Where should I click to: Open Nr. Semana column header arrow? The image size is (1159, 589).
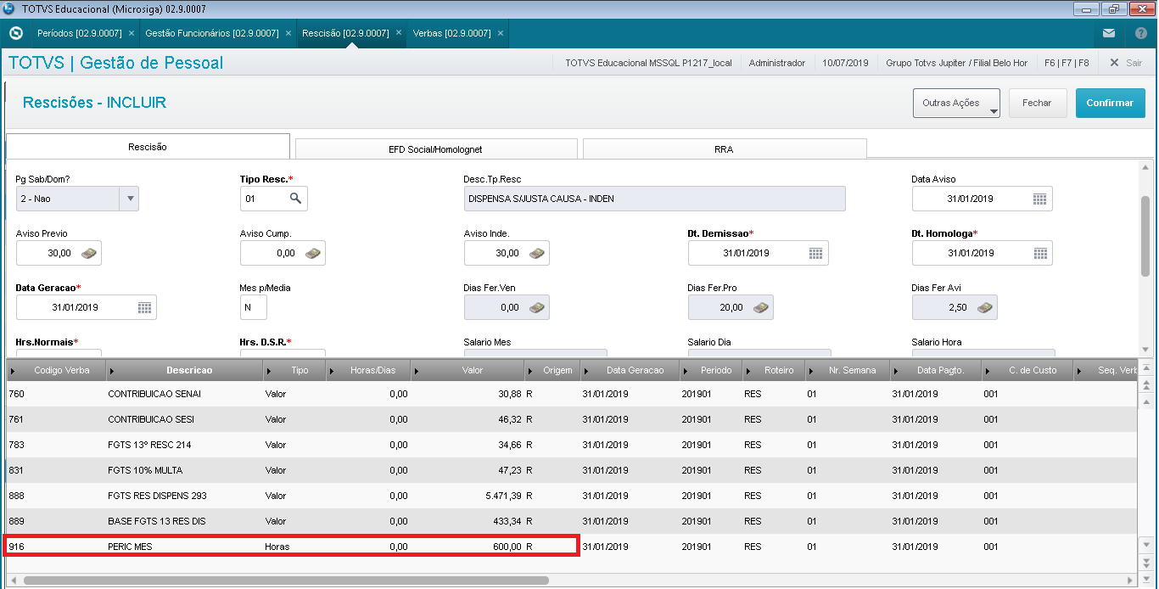[810, 371]
